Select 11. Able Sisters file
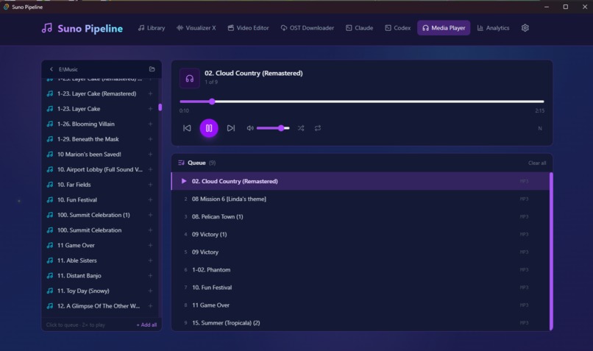Image resolution: width=593 pixels, height=351 pixels. [x=100, y=260]
